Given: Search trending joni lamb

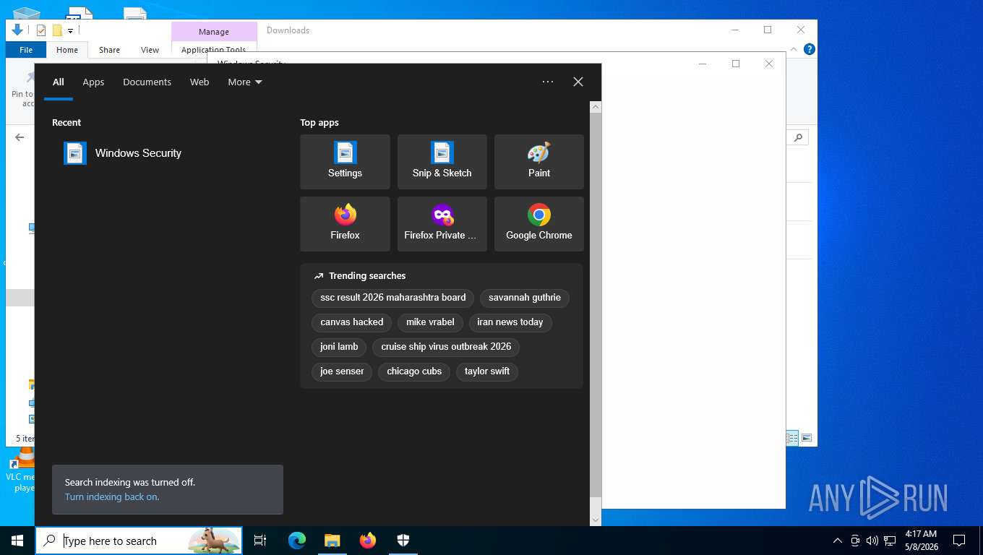Looking at the screenshot, I should pyautogui.click(x=339, y=347).
